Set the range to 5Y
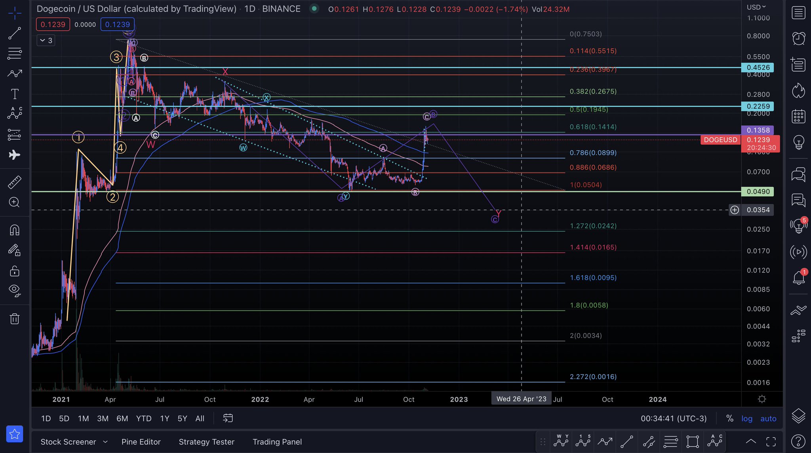The image size is (811, 453). (182, 419)
